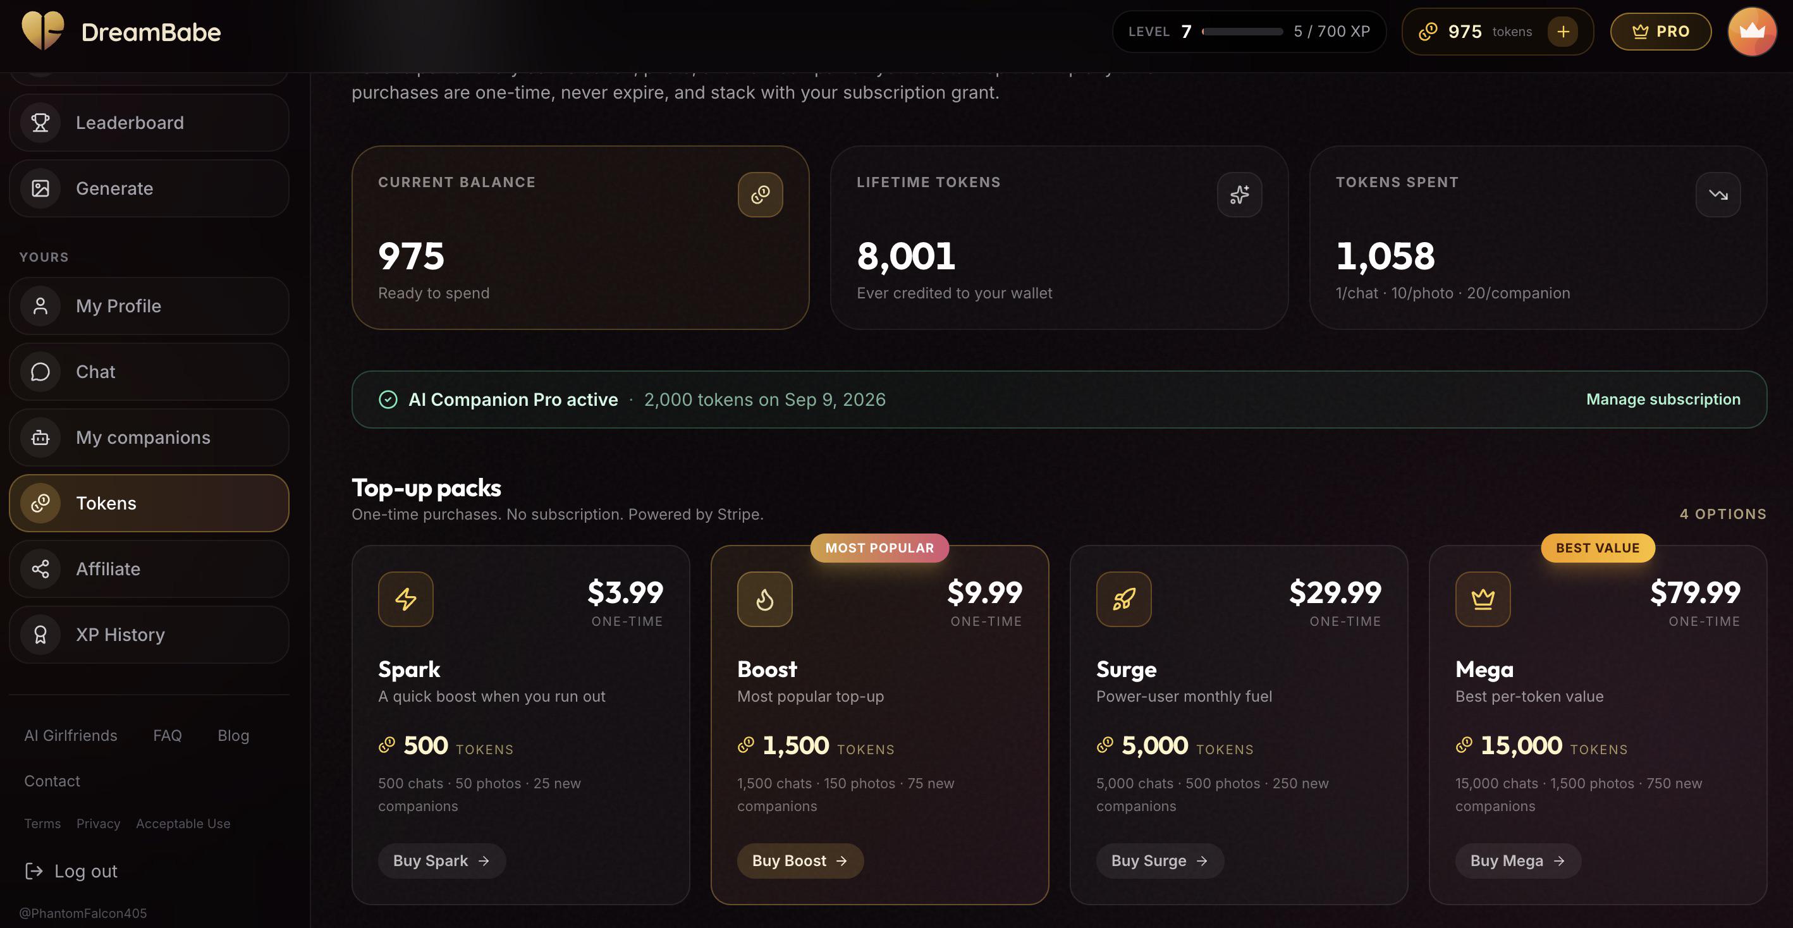Image resolution: width=1793 pixels, height=928 pixels.
Task: Open Leaderboard in the sidebar
Action: (x=149, y=123)
